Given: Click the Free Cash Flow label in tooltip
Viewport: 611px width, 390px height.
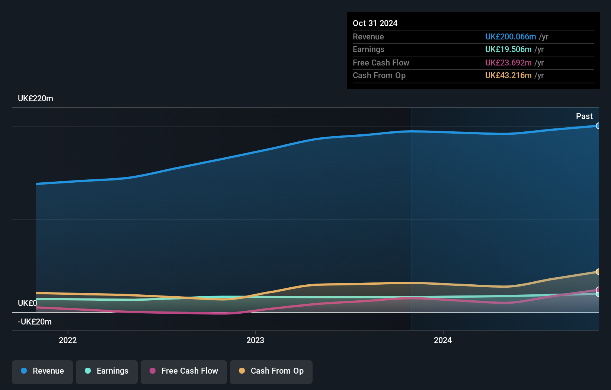Looking at the screenshot, I should (x=381, y=63).
